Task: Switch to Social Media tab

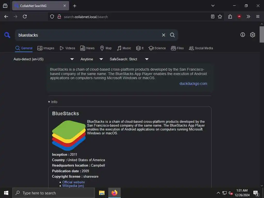Action: coord(201,48)
